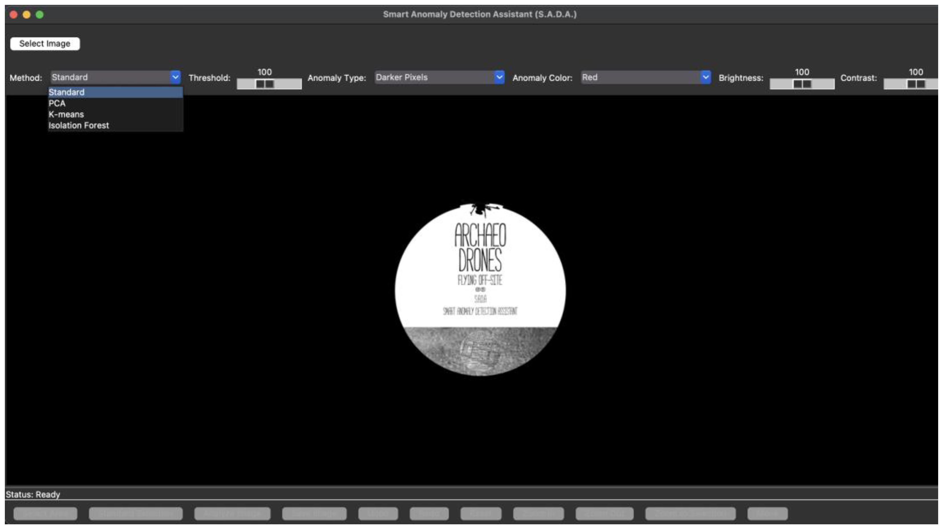Click the Archaeo Drones logo image
Viewport: 943px width, 530px height.
tap(480, 289)
